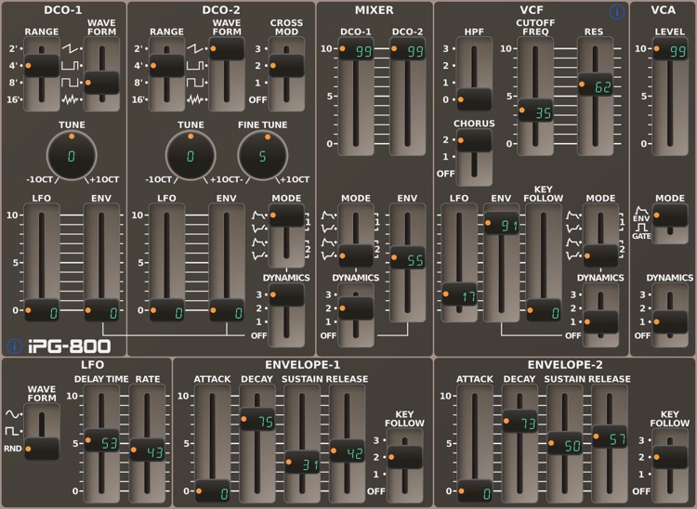697x509 pixels.
Task: Click the DCO-2 FINE TUNE knob
Action: pos(263,155)
